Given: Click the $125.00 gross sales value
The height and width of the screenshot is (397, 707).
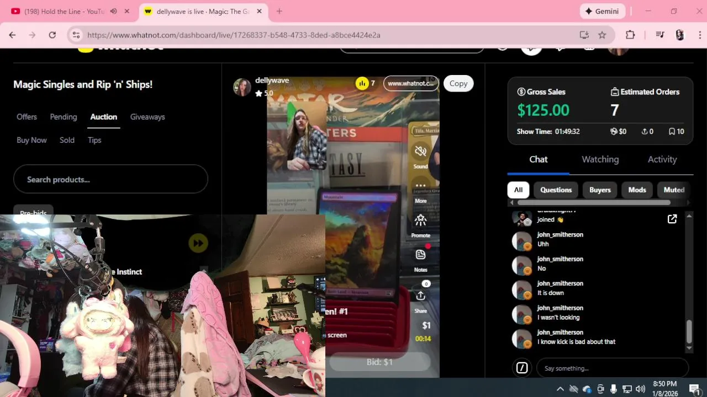Looking at the screenshot, I should [x=543, y=110].
